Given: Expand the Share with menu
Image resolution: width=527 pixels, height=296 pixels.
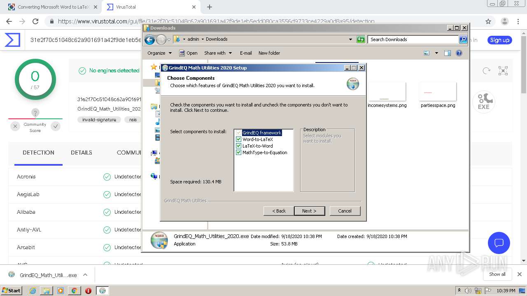Looking at the screenshot, I should pyautogui.click(x=218, y=53).
